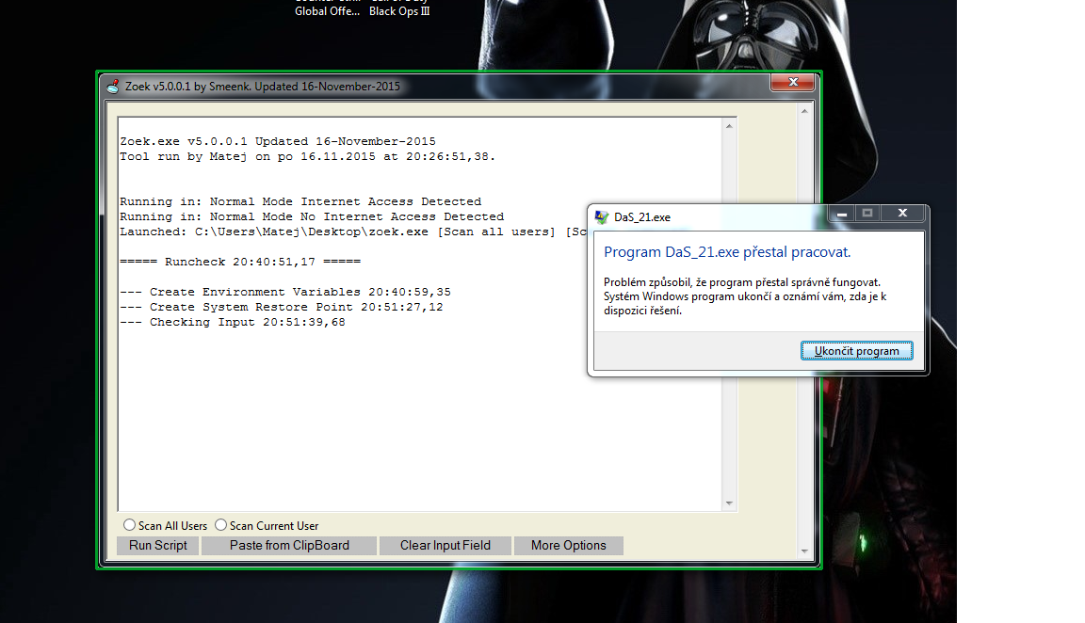1085x623 pixels.
Task: Click the 'Create System Restore Point' log line
Action: tap(282, 307)
